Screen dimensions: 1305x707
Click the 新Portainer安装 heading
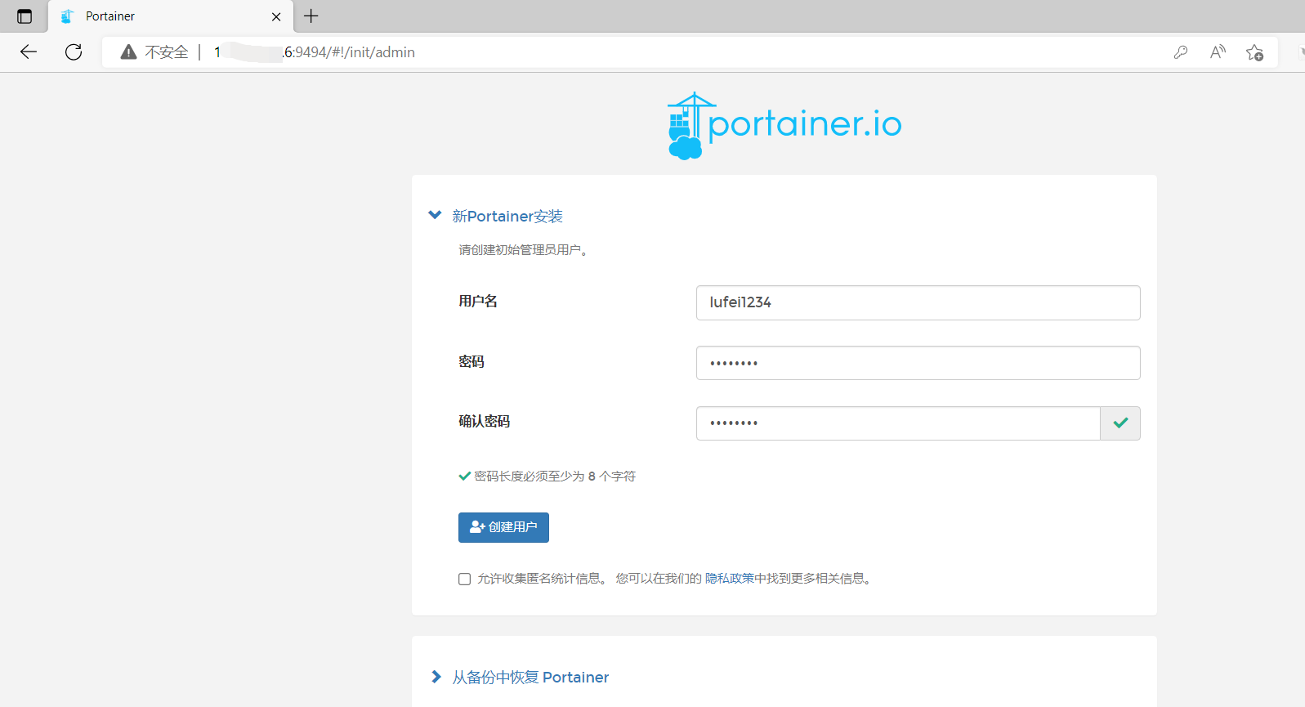click(507, 216)
